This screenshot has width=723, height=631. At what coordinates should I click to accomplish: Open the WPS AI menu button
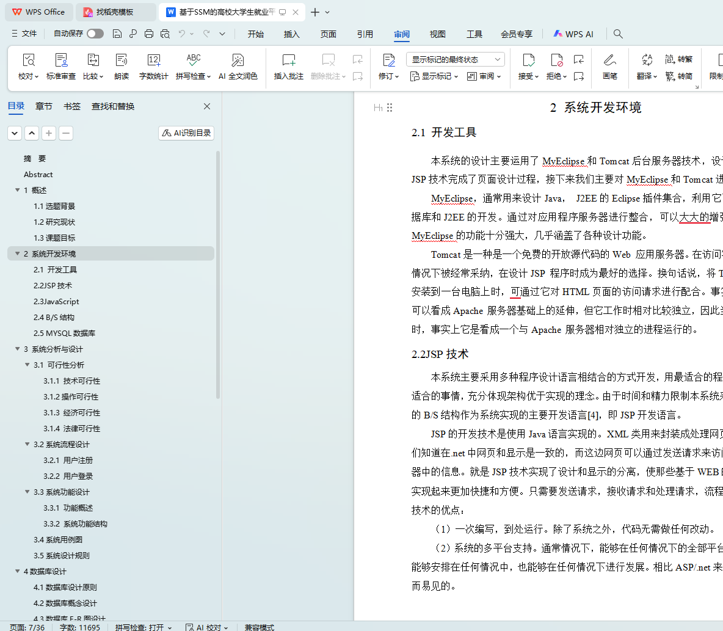(x=573, y=34)
